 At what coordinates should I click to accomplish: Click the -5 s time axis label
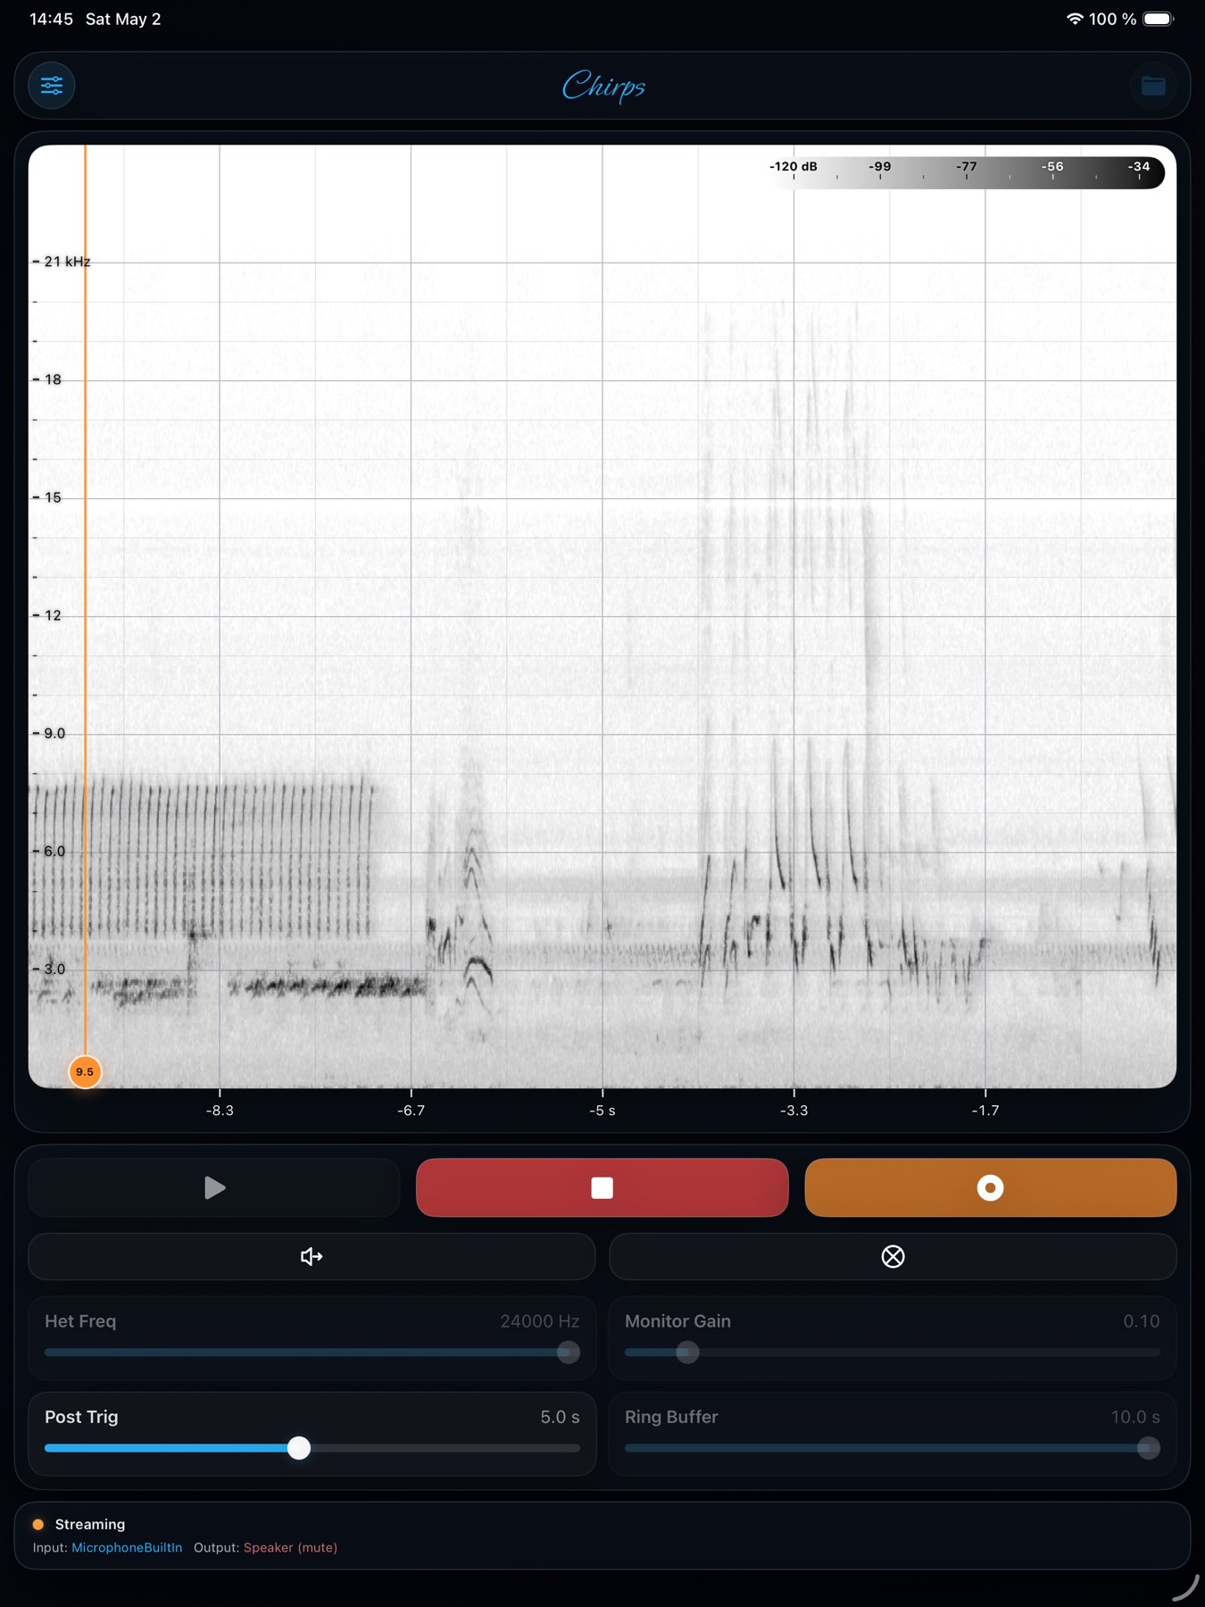(x=602, y=1111)
